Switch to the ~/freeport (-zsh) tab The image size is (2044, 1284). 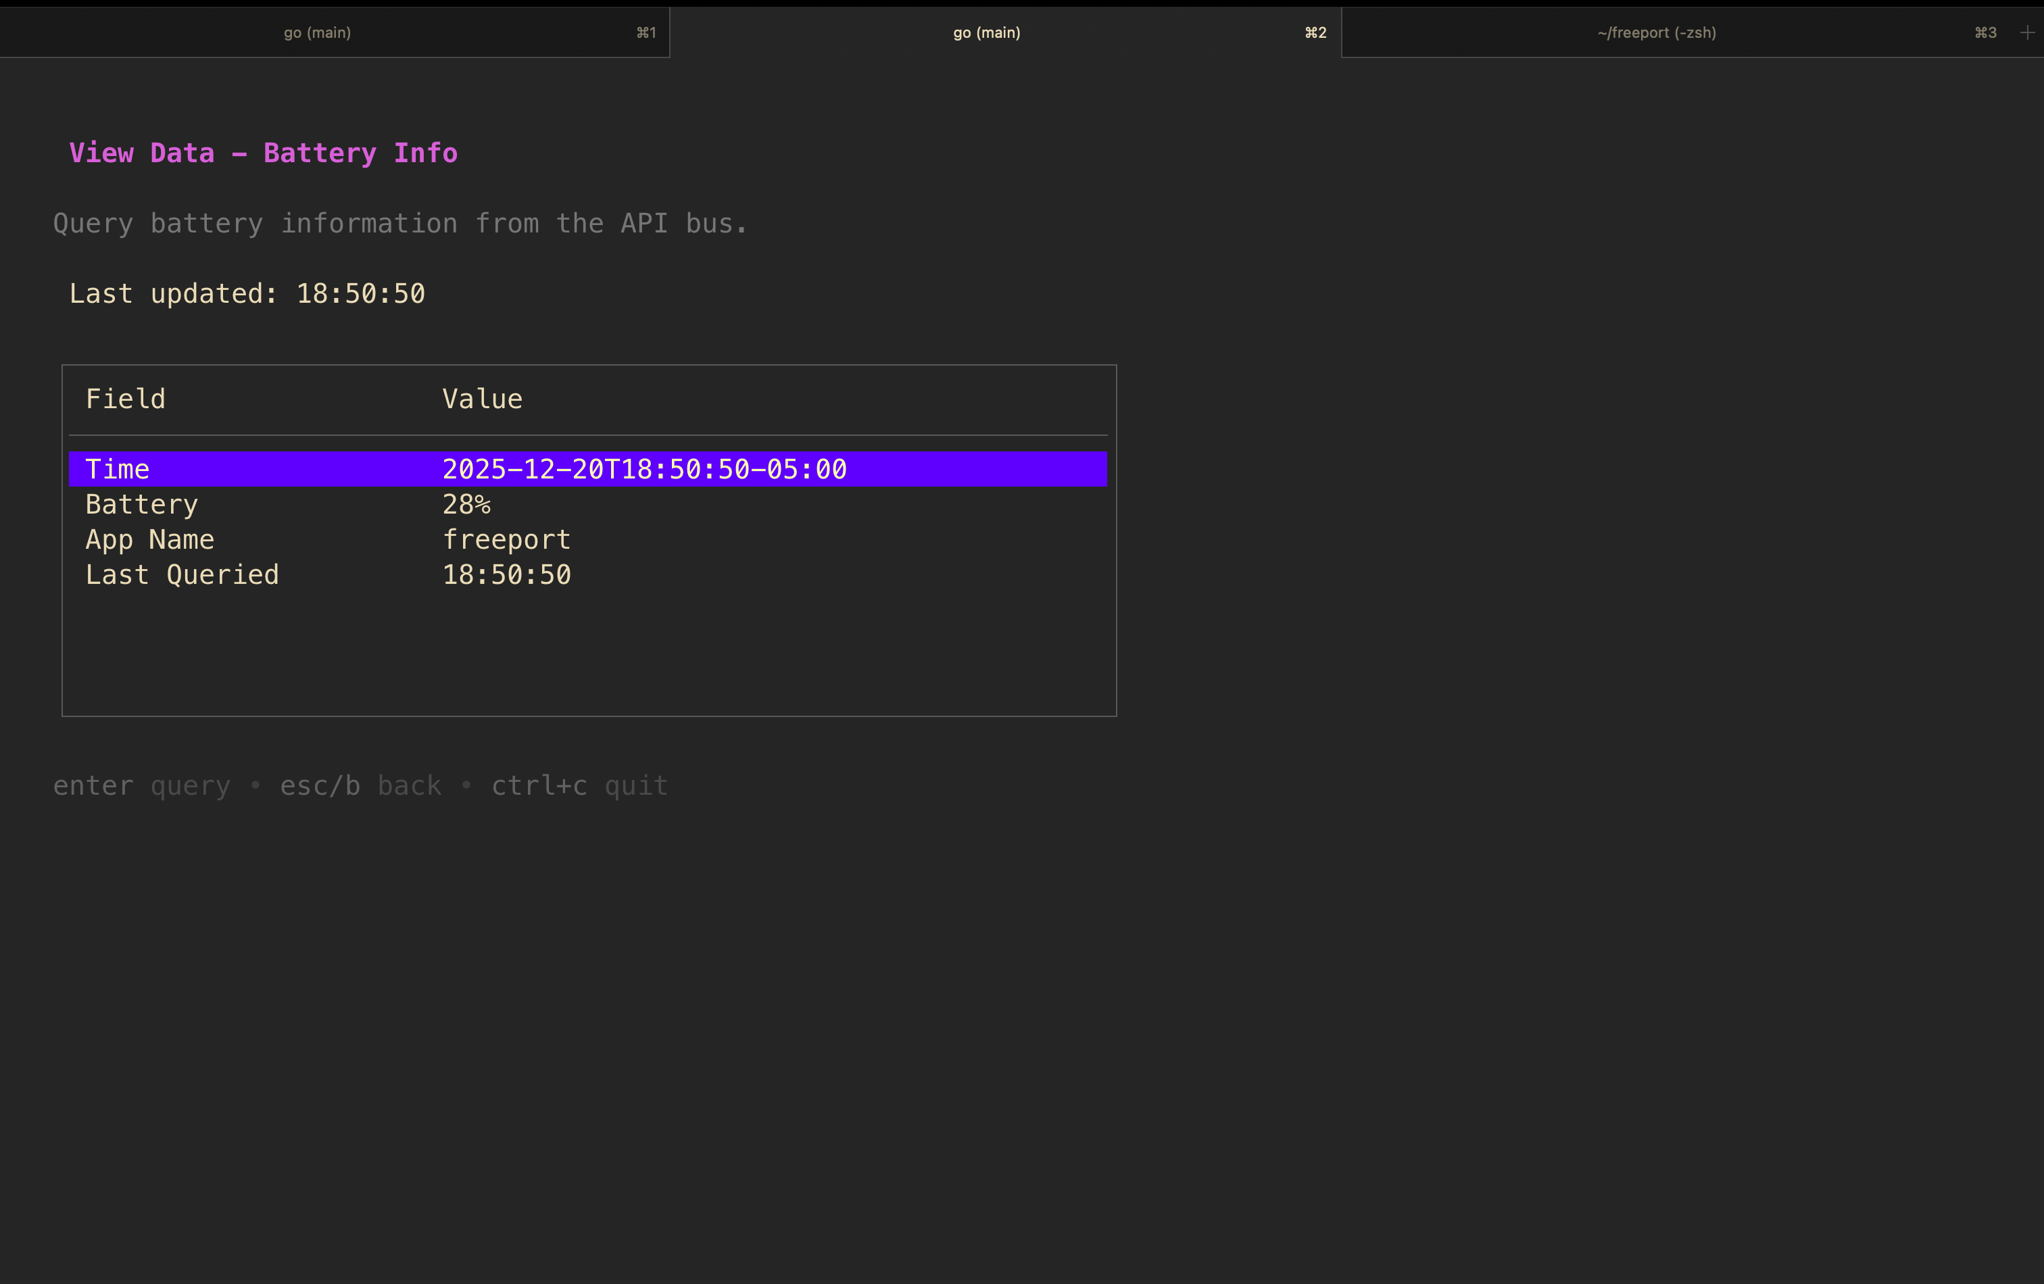(1656, 32)
